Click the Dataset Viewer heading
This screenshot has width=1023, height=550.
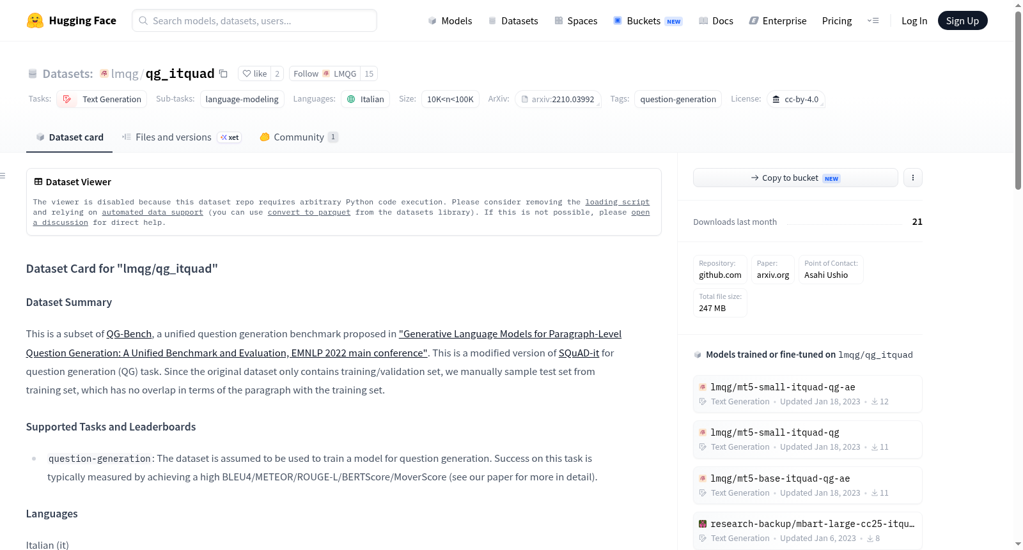tap(79, 182)
